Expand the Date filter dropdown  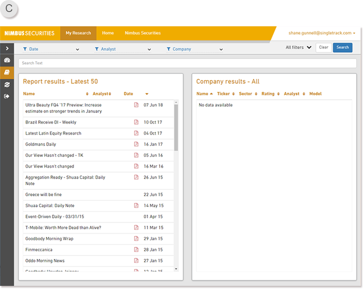51,49
